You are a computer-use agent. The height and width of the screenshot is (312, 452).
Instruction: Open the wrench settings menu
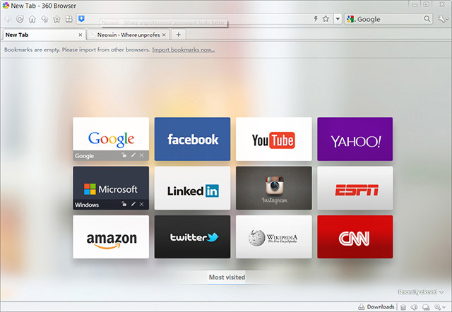(x=441, y=19)
